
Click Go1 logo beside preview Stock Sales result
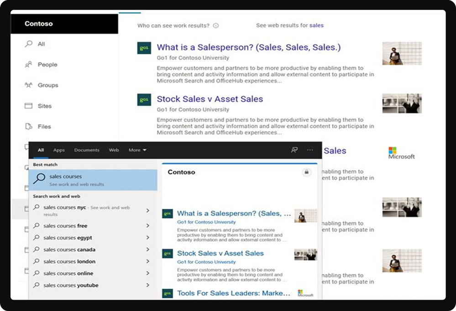[x=168, y=254]
